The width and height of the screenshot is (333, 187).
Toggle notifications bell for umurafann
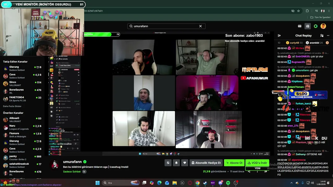coord(176,163)
